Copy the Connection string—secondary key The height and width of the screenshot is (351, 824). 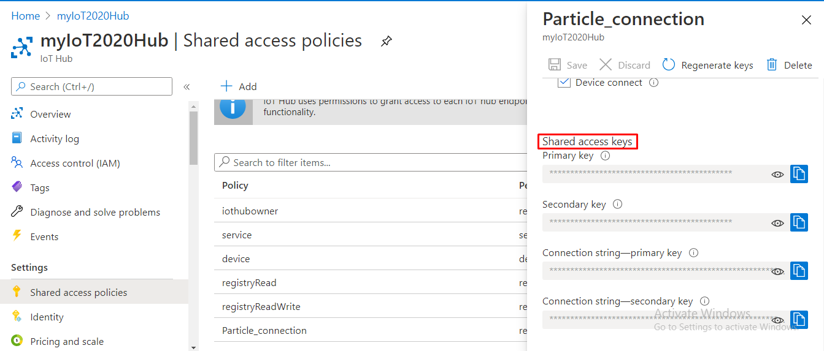[799, 320]
